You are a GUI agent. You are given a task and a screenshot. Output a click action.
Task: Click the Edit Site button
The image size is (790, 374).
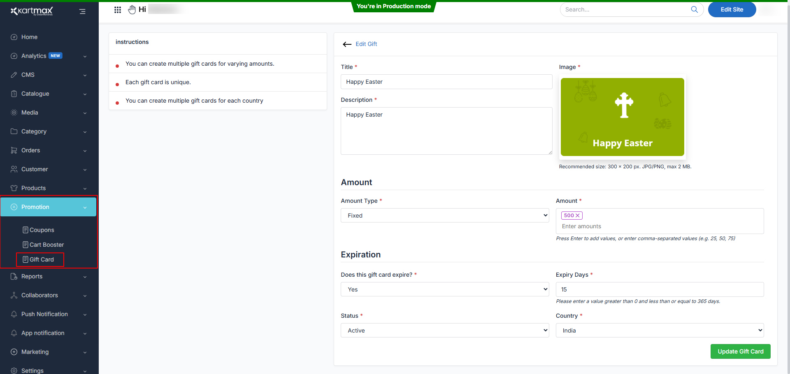(732, 9)
